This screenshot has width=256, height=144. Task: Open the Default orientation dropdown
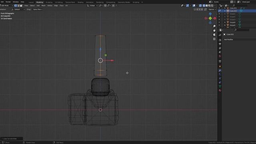(18, 10)
